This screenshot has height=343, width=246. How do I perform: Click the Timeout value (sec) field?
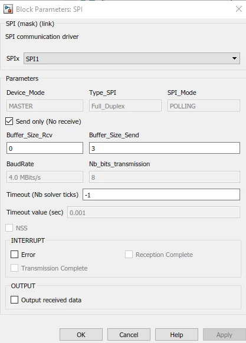click(x=153, y=212)
